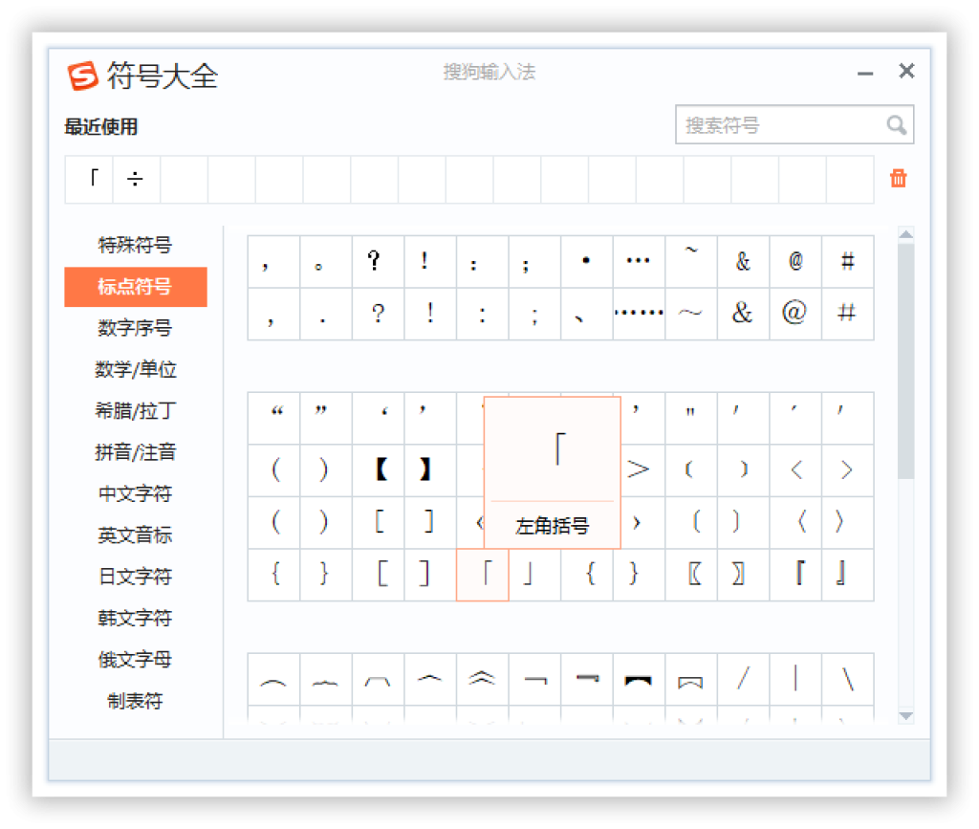Click the down arrow on the scrollbar
979x829 pixels.
pyautogui.click(x=906, y=717)
